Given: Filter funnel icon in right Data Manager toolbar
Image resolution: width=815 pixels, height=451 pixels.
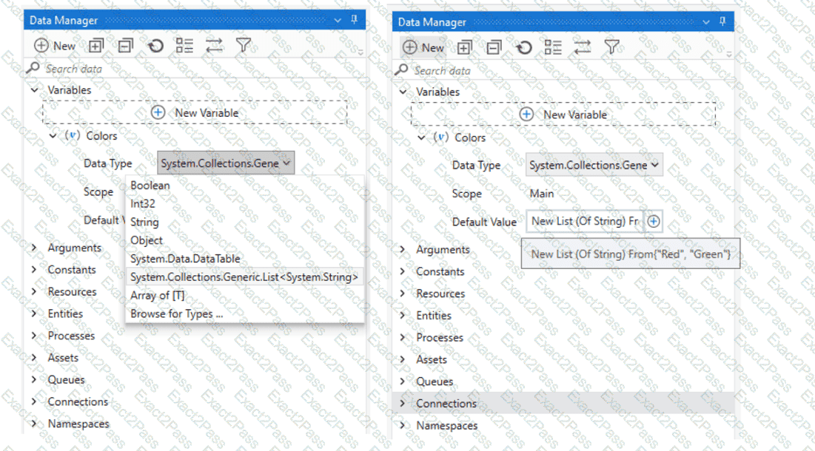Looking at the screenshot, I should (x=611, y=48).
